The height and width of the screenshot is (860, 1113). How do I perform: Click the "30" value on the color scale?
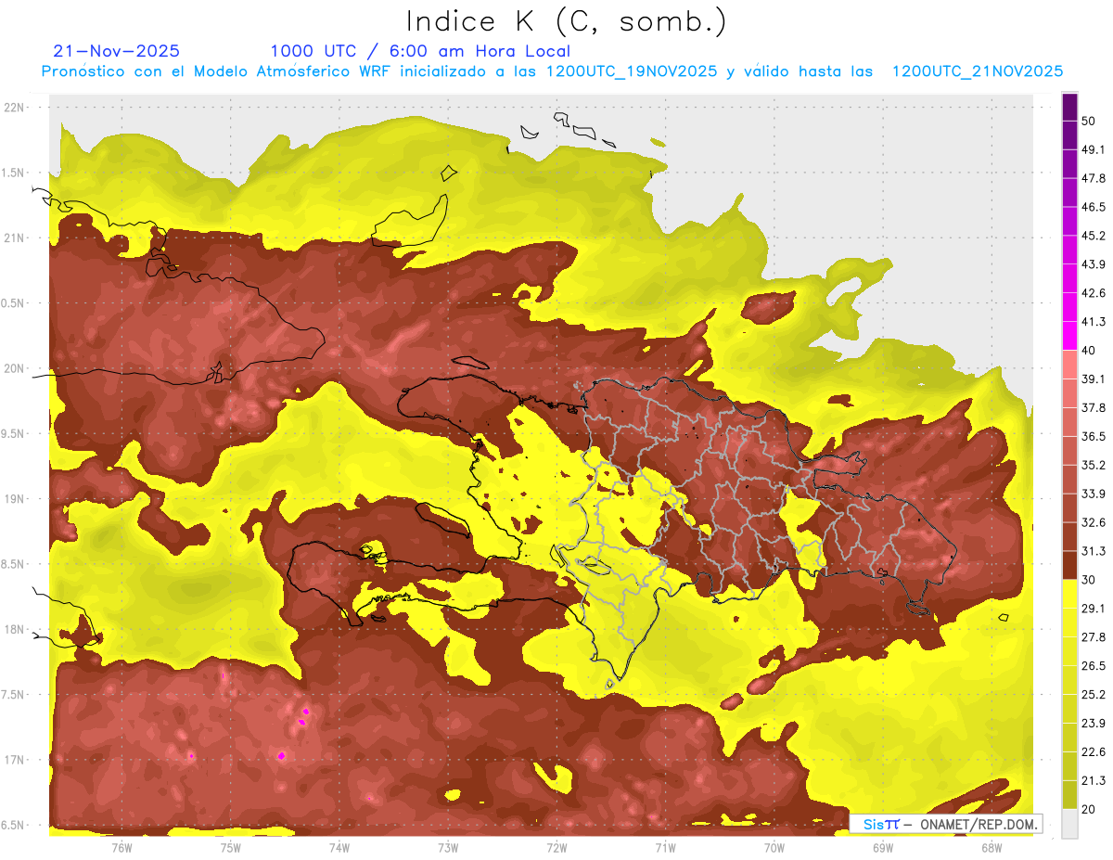(1089, 580)
